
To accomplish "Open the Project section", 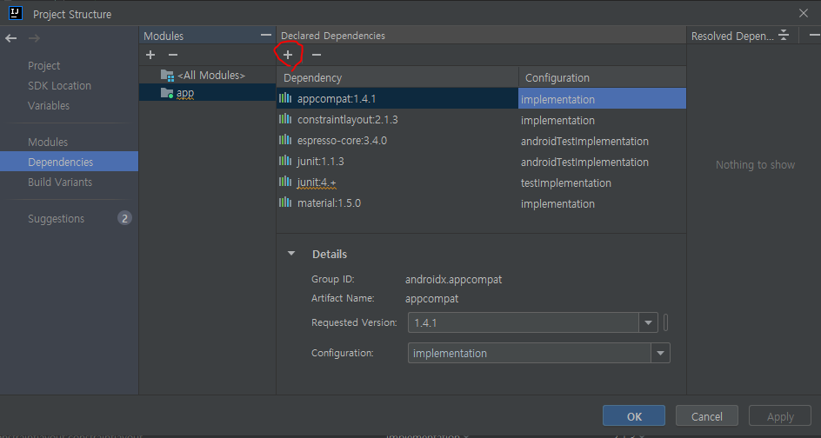I will [44, 66].
